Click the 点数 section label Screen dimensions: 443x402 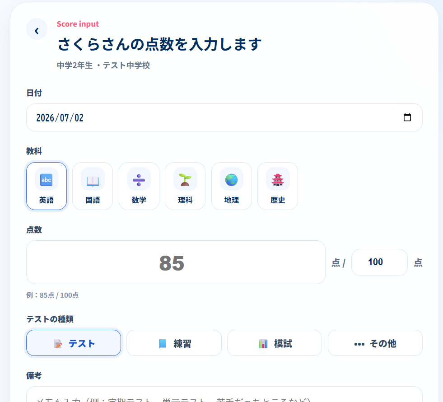tap(34, 229)
